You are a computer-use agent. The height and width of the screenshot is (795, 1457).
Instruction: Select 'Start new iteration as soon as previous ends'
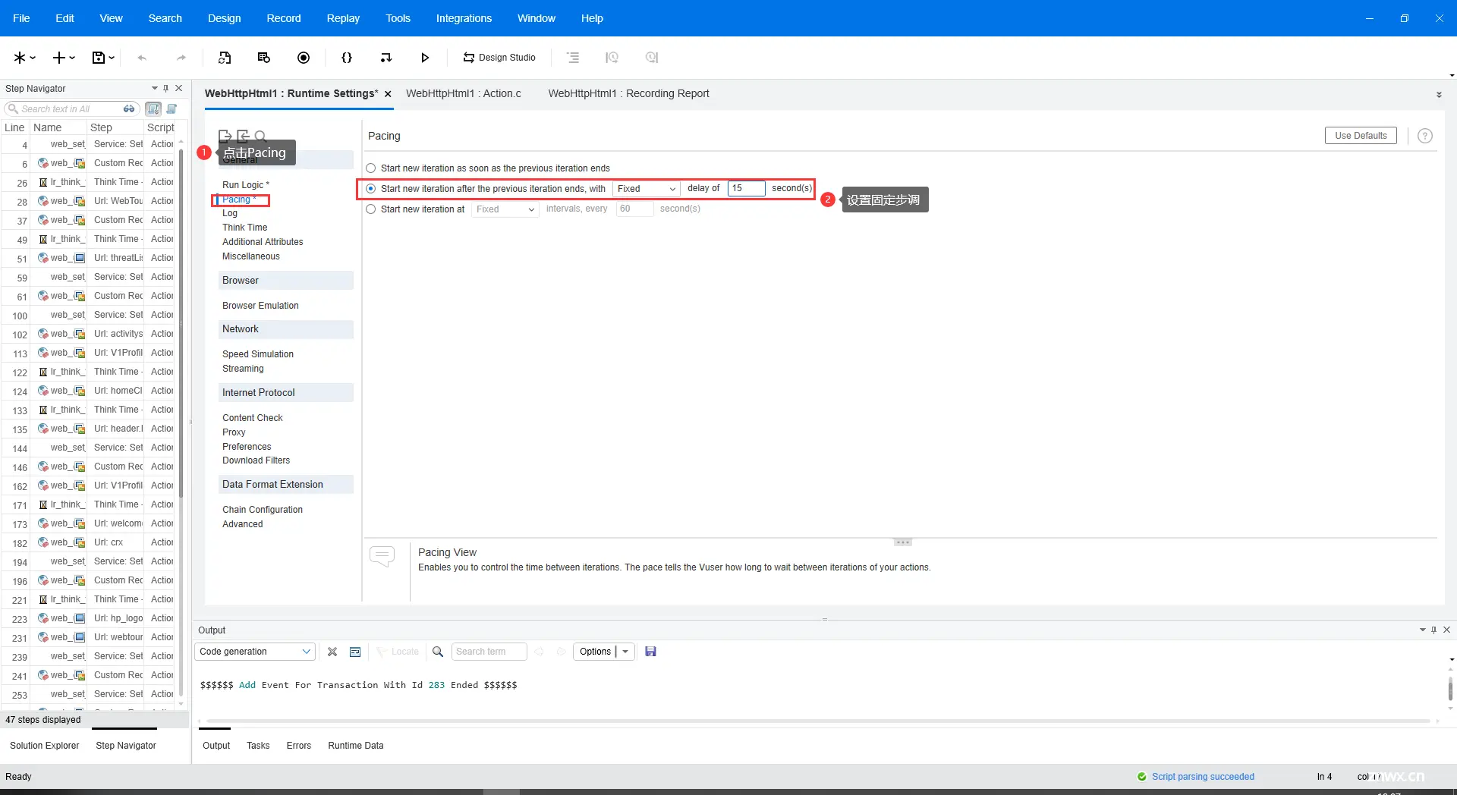click(371, 168)
